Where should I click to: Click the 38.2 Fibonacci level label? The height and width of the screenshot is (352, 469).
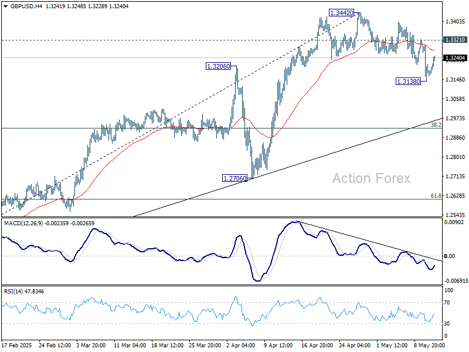[x=436, y=125]
